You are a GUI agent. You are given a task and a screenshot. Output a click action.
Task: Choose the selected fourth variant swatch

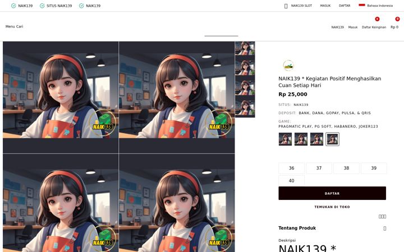pyautogui.click(x=332, y=139)
